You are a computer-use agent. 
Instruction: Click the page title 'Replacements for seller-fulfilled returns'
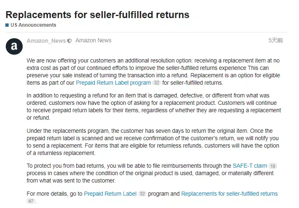tap(97, 15)
